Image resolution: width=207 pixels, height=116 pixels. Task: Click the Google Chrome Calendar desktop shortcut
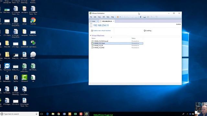pyautogui.click(x=33, y=21)
